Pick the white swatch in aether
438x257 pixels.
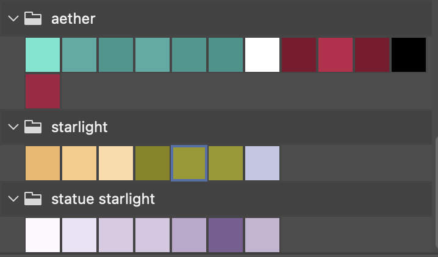262,55
